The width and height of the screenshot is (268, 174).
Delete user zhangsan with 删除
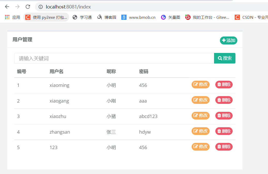coord(224,131)
